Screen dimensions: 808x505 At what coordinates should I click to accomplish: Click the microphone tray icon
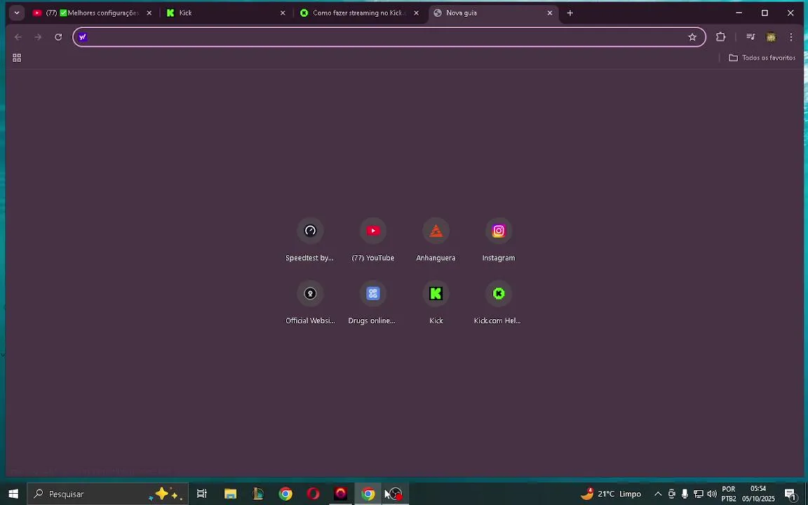(685, 494)
